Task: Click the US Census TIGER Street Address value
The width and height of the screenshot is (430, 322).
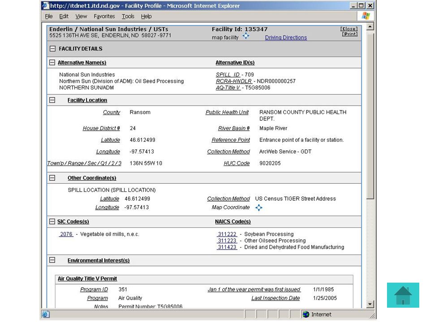Action: click(x=295, y=199)
